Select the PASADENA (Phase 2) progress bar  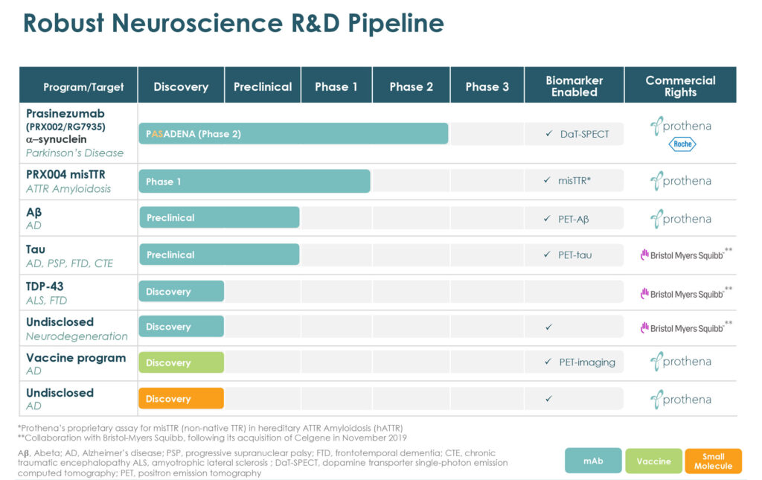[x=293, y=134]
